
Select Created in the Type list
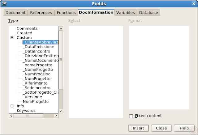(x=24, y=33)
